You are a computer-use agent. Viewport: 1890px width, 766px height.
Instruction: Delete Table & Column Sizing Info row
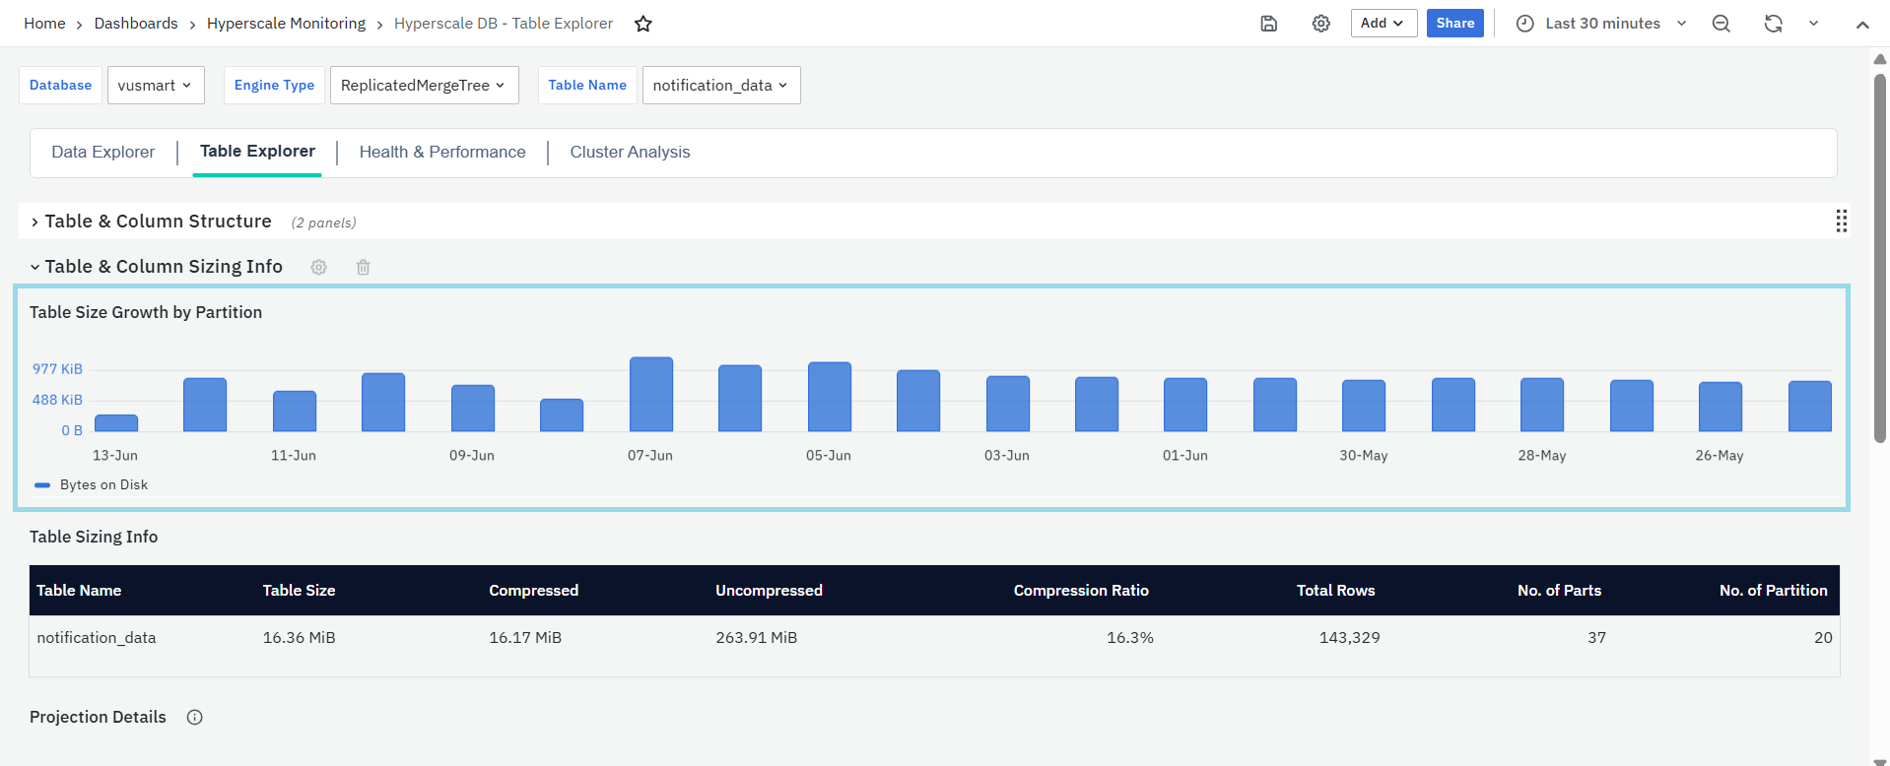[364, 267]
